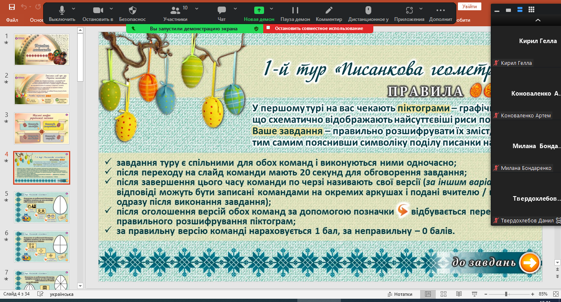Click muted mic icon beside Кирил Гелла
Screen dimensions: 561x302
tap(496, 63)
